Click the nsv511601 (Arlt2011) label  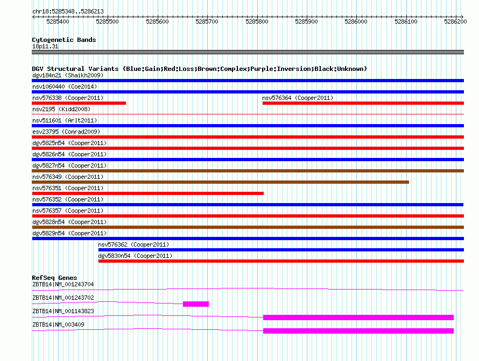[65, 120]
